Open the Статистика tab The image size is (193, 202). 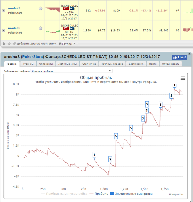[x=89, y=64]
